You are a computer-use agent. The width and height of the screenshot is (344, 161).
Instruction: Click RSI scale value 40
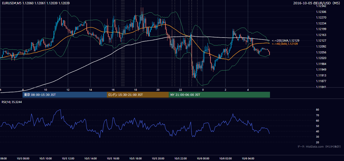(318, 131)
